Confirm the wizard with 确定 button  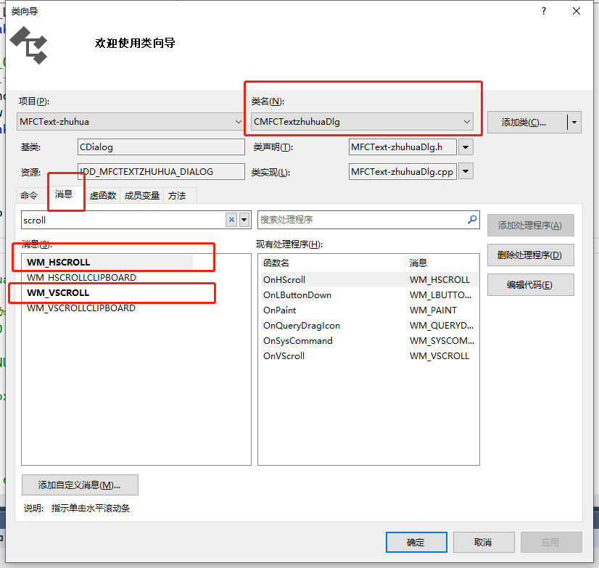point(416,542)
